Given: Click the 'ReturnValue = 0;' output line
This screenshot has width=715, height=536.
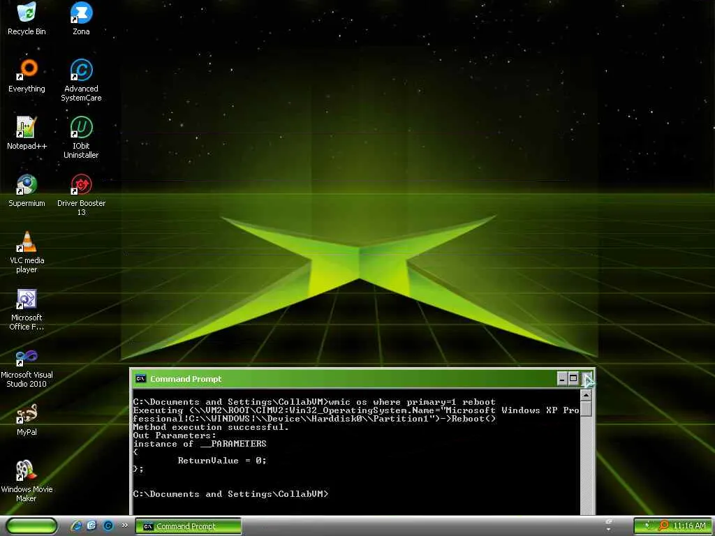Looking at the screenshot, I should 222,461.
